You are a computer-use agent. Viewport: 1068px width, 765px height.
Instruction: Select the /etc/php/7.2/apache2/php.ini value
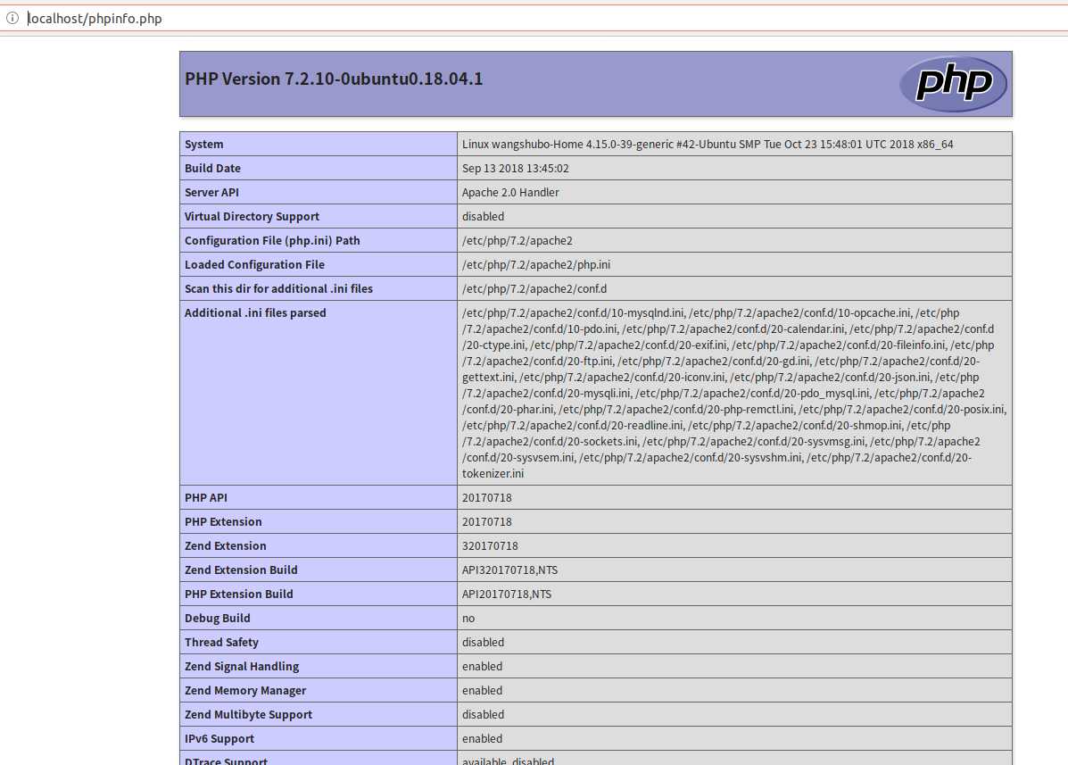coord(536,265)
